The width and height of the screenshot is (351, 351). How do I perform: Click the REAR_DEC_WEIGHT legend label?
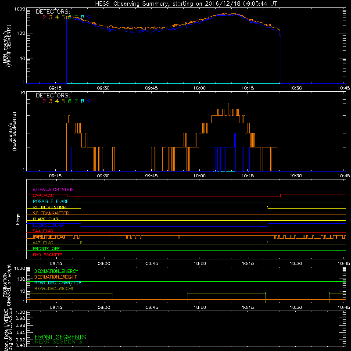pos(54,289)
